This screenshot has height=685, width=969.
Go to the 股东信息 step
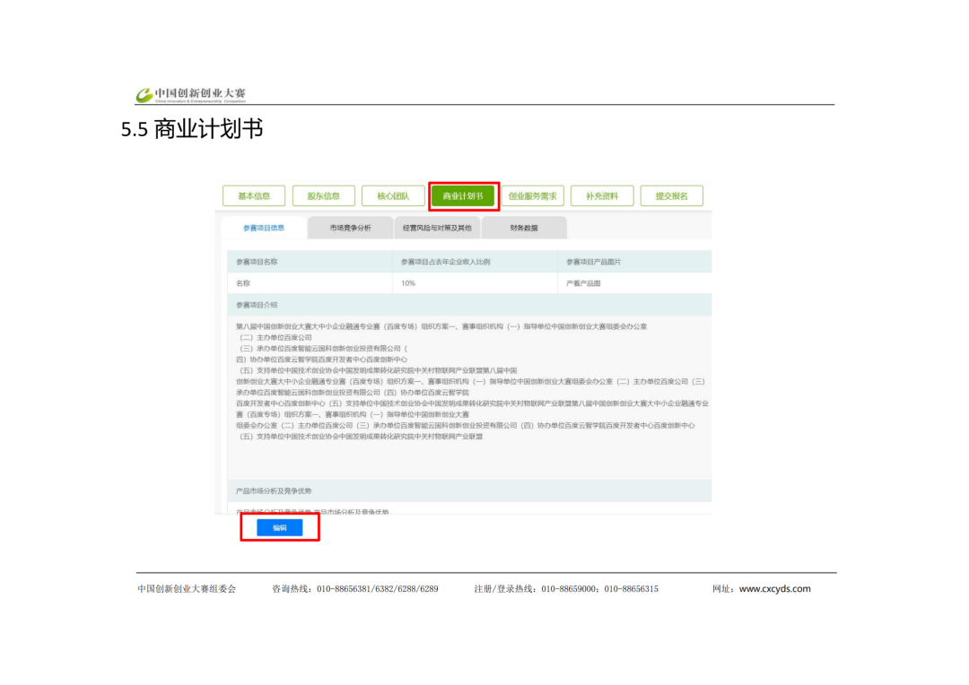pos(323,196)
